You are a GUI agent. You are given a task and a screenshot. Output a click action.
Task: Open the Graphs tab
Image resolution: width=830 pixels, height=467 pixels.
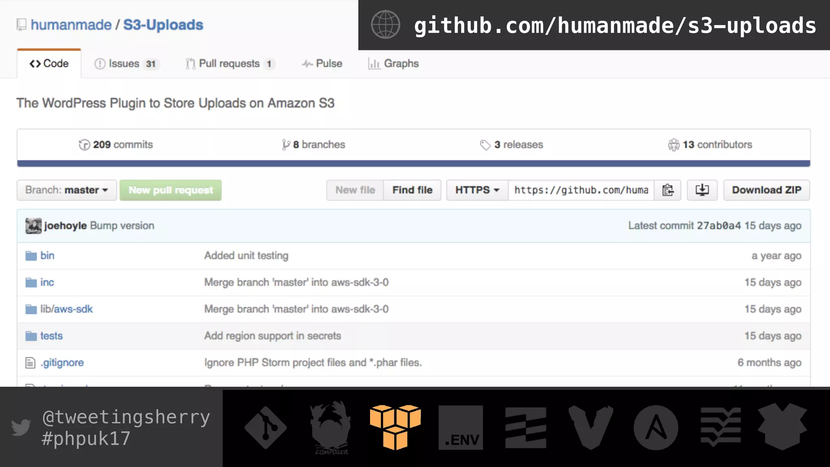pyautogui.click(x=394, y=64)
